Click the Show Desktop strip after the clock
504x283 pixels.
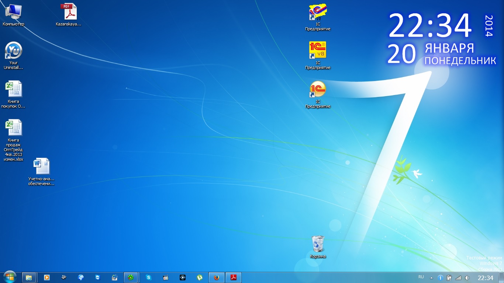pyautogui.click(x=501, y=278)
